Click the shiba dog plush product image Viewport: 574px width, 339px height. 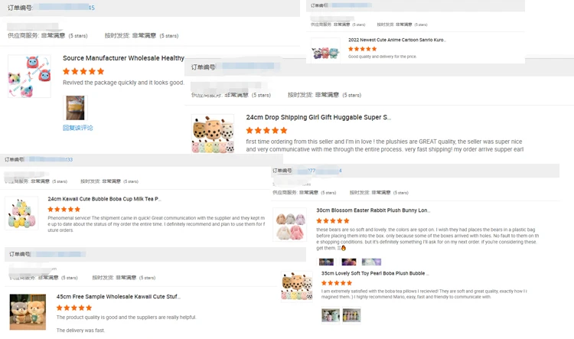pyautogui.click(x=28, y=311)
